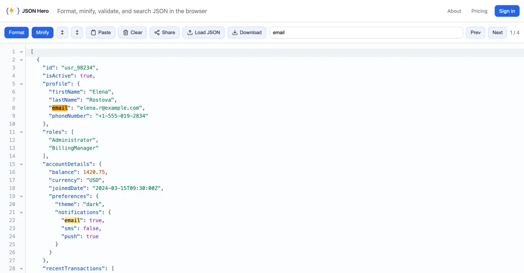524x273 pixels.
Task: Click the JSON Hero lightning logo
Action: (x=13, y=11)
